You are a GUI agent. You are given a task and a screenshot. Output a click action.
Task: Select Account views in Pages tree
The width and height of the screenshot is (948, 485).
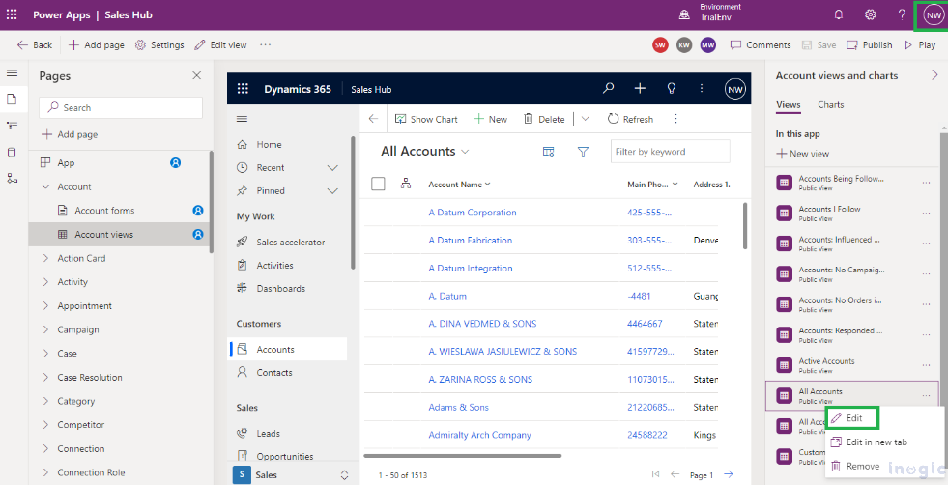120,234
